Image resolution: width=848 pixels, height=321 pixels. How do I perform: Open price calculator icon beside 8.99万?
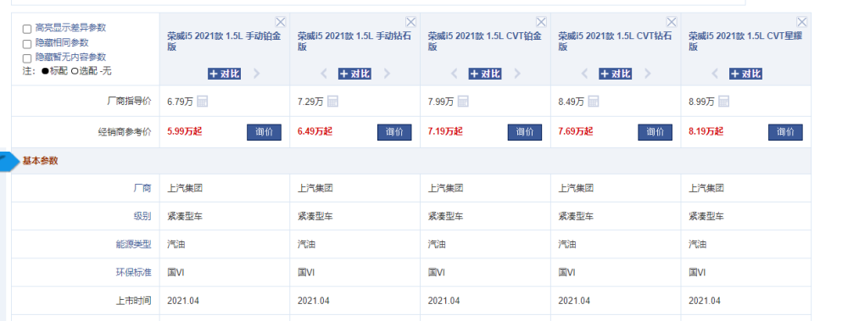pyautogui.click(x=723, y=101)
